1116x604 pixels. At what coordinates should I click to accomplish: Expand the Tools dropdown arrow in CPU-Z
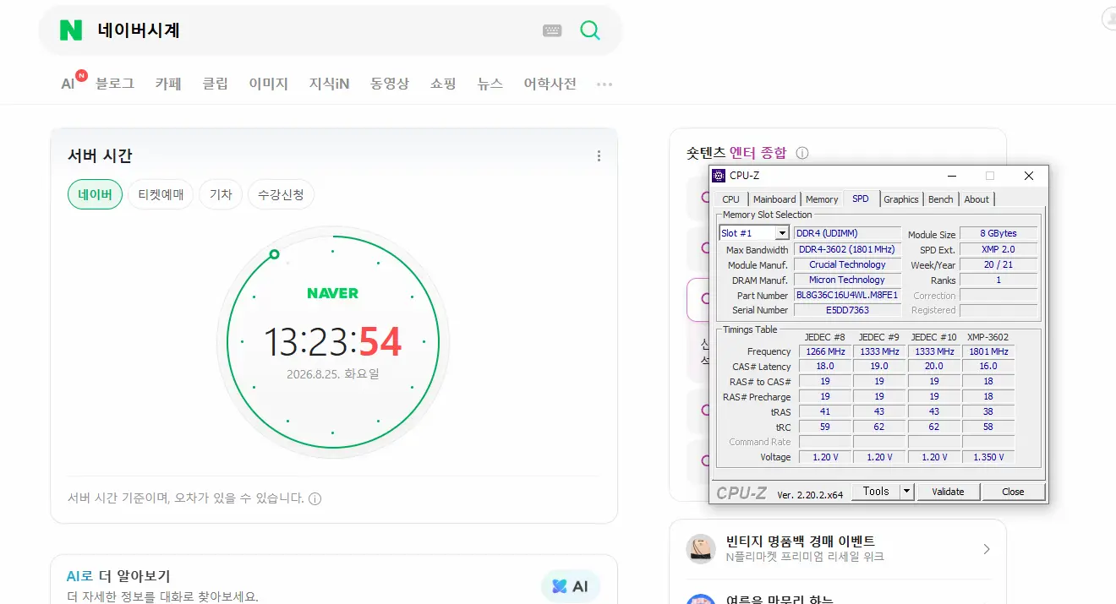pyautogui.click(x=906, y=491)
